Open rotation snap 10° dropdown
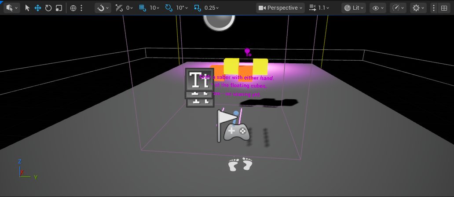The width and height of the screenshot is (454, 197). pos(182,8)
